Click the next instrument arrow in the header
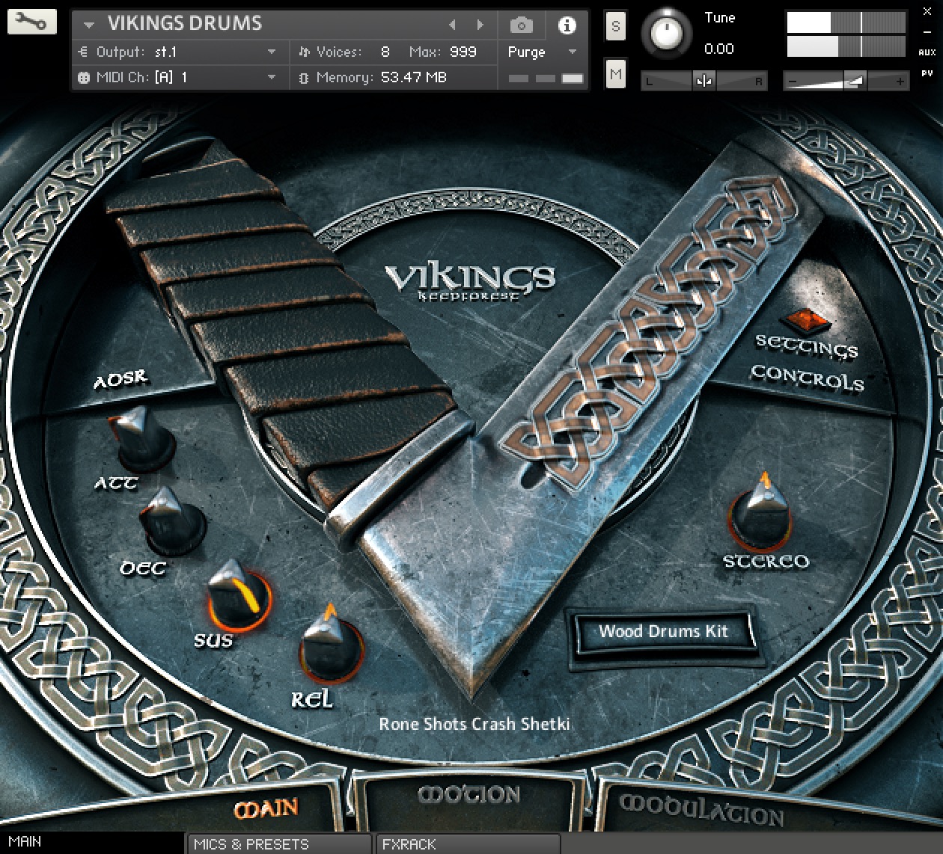This screenshot has width=943, height=854. [479, 24]
